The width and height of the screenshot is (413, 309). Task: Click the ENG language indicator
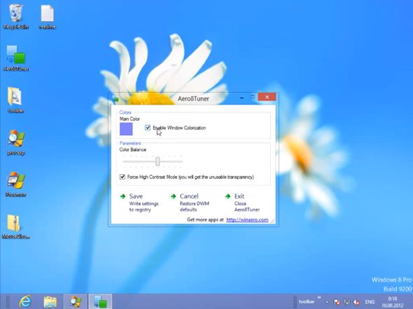coord(370,302)
